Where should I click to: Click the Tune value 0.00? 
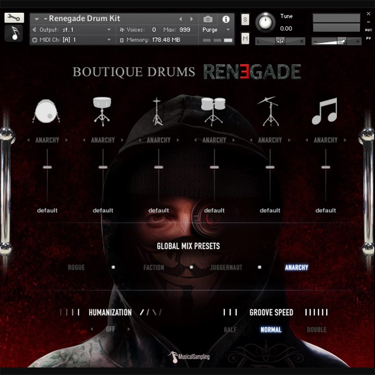click(x=286, y=29)
